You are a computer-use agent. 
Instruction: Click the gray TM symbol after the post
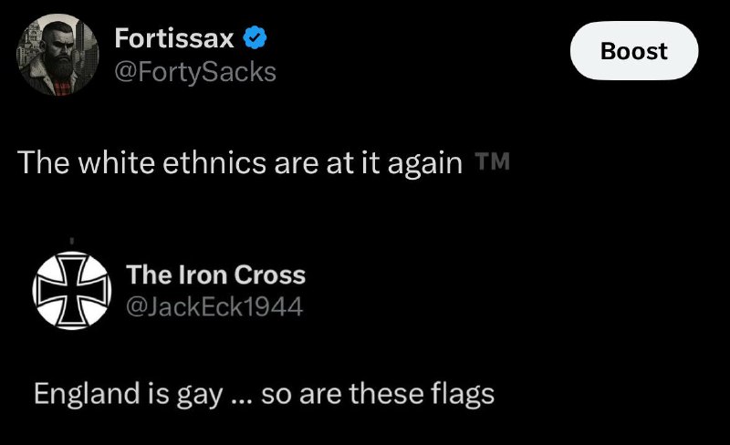click(x=492, y=161)
